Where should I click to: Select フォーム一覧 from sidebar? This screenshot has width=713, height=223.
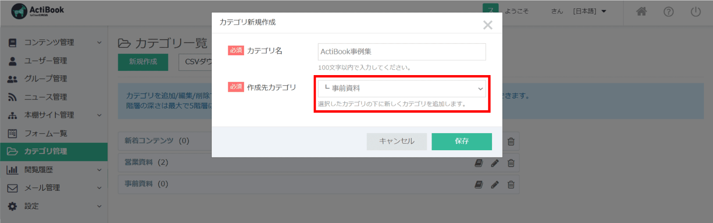[45, 134]
